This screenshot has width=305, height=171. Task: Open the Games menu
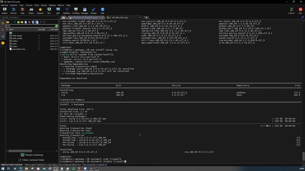44,5
